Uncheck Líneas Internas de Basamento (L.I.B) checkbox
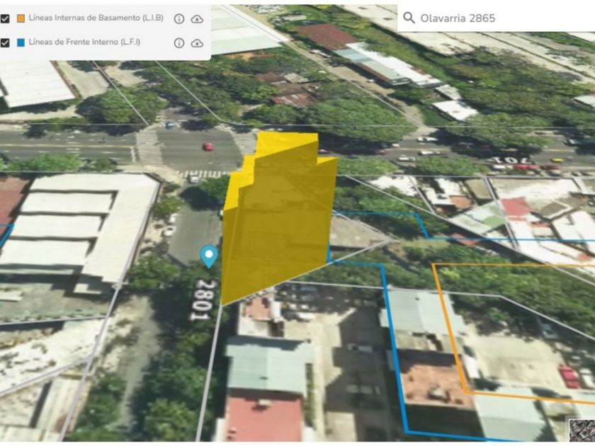595x446 pixels. coord(5,19)
